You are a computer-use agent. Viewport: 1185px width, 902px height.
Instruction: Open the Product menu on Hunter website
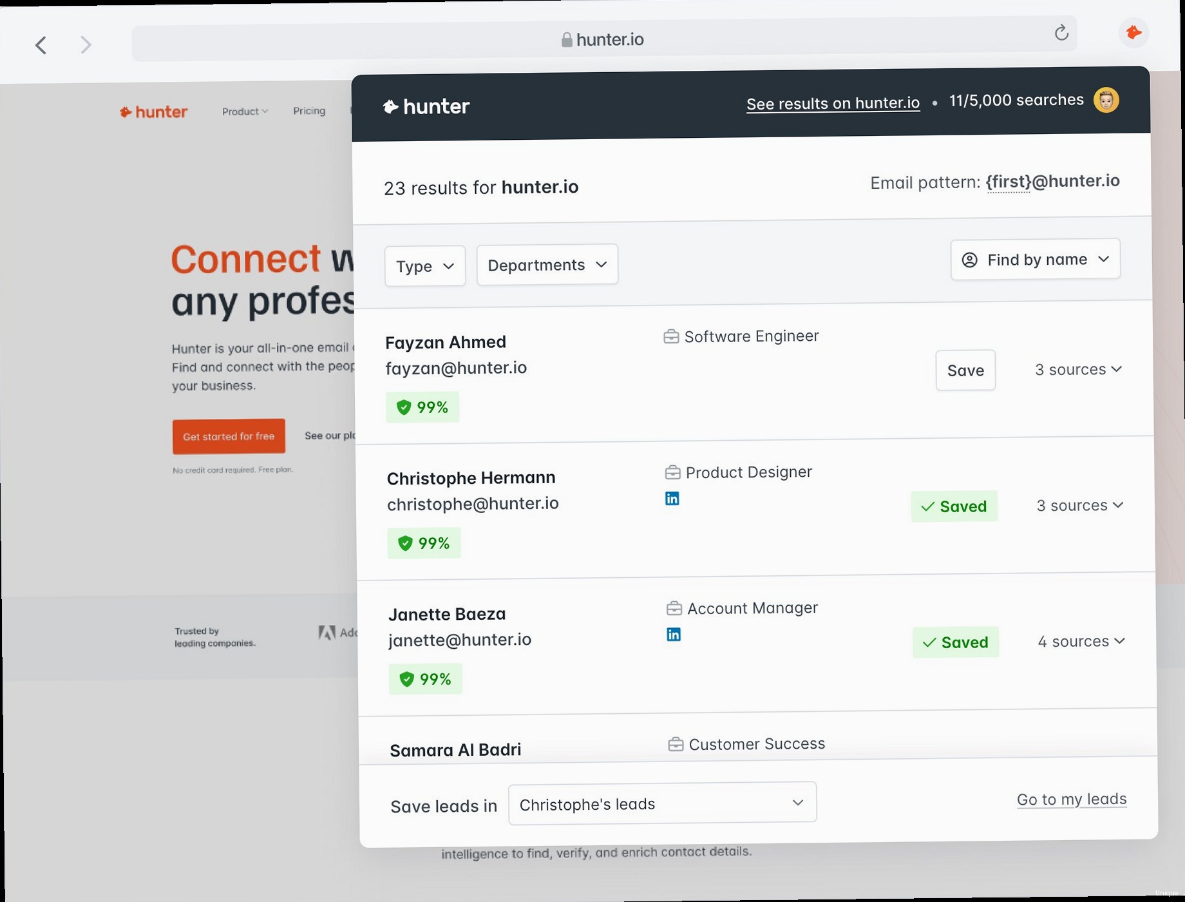coord(245,111)
